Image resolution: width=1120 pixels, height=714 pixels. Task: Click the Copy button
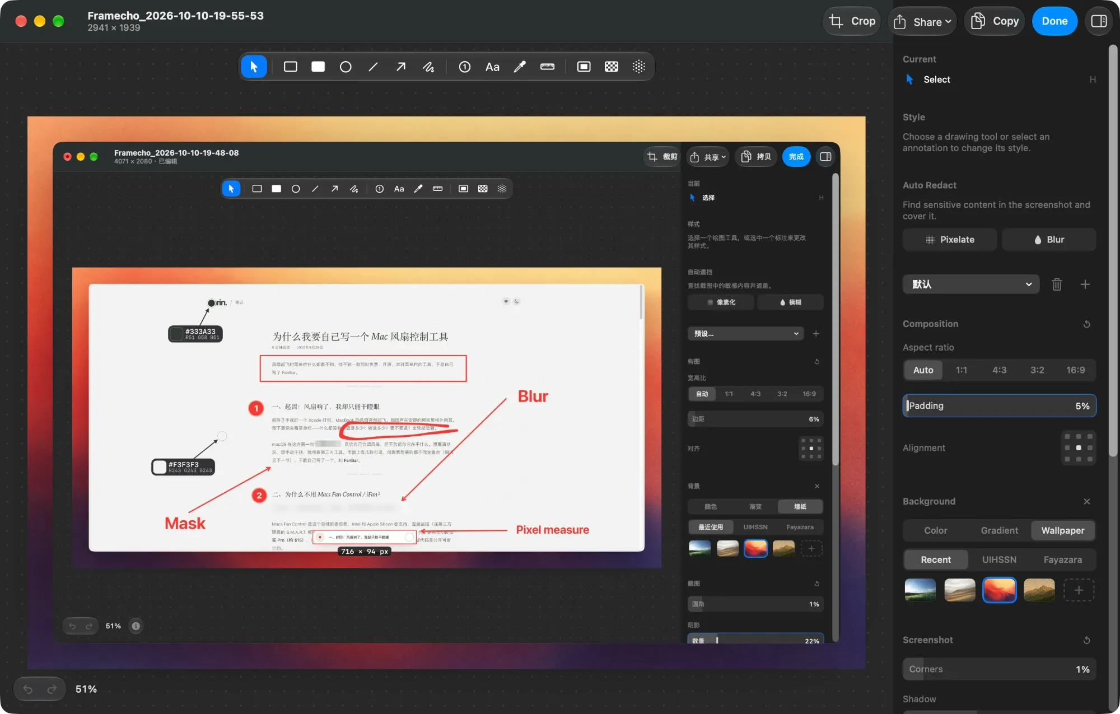(x=995, y=21)
